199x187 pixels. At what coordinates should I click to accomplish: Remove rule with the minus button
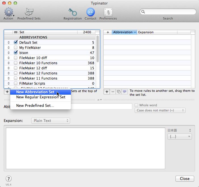pyautogui.click(x=113, y=92)
